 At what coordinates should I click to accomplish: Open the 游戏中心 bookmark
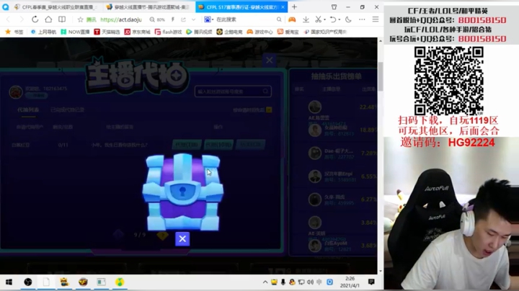[259, 32]
